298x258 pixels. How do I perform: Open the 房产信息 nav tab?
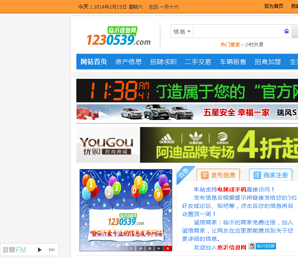click(x=128, y=62)
